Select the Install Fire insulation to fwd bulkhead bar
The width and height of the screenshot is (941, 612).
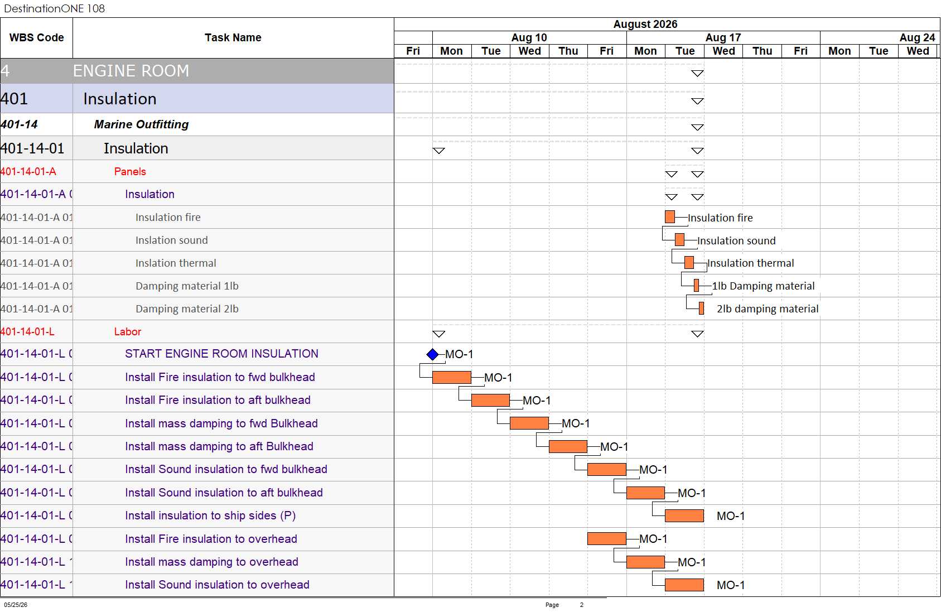click(452, 377)
